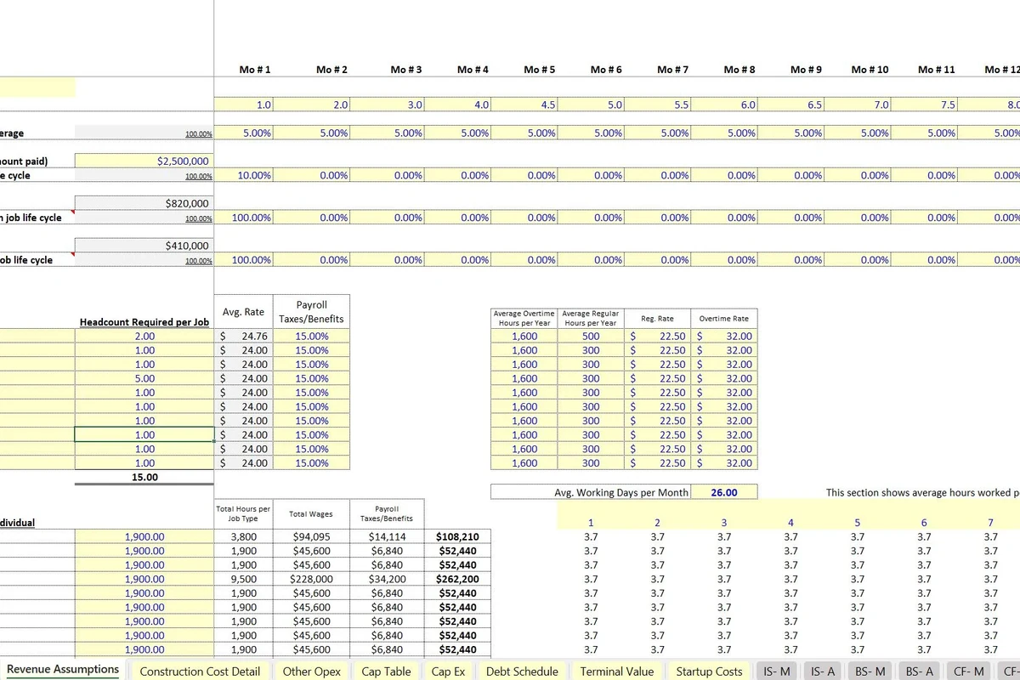Click Average Regular Hours per Year header
This screenshot has width=1020, height=680.
pyautogui.click(x=591, y=318)
